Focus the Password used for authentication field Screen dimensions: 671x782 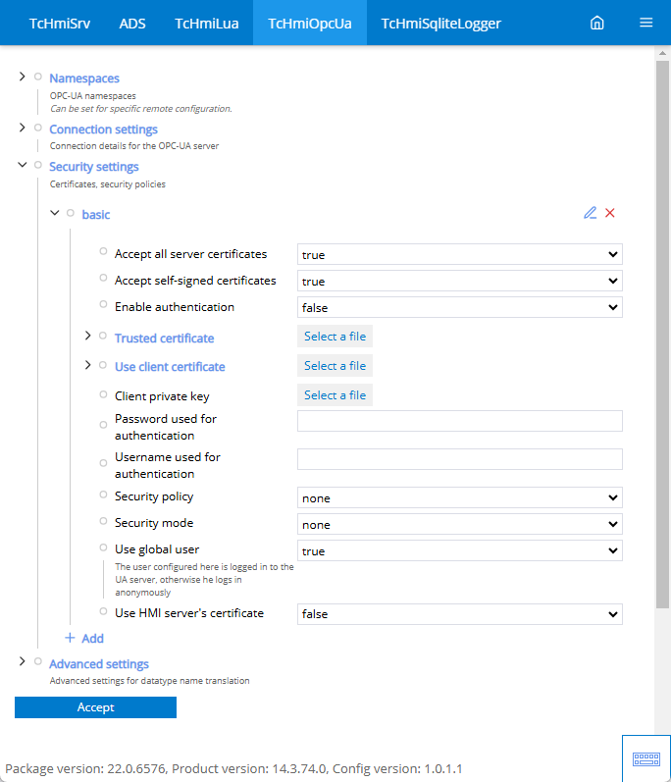tap(460, 421)
